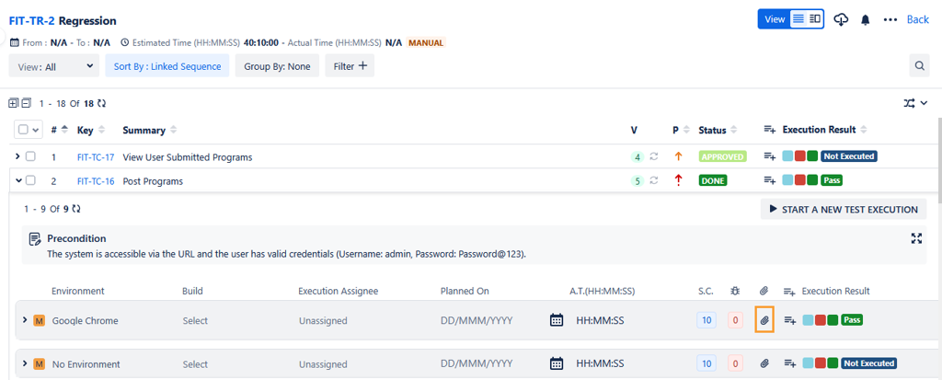
Task: Refresh the 1 - 18 of 18 list
Action: click(x=101, y=103)
